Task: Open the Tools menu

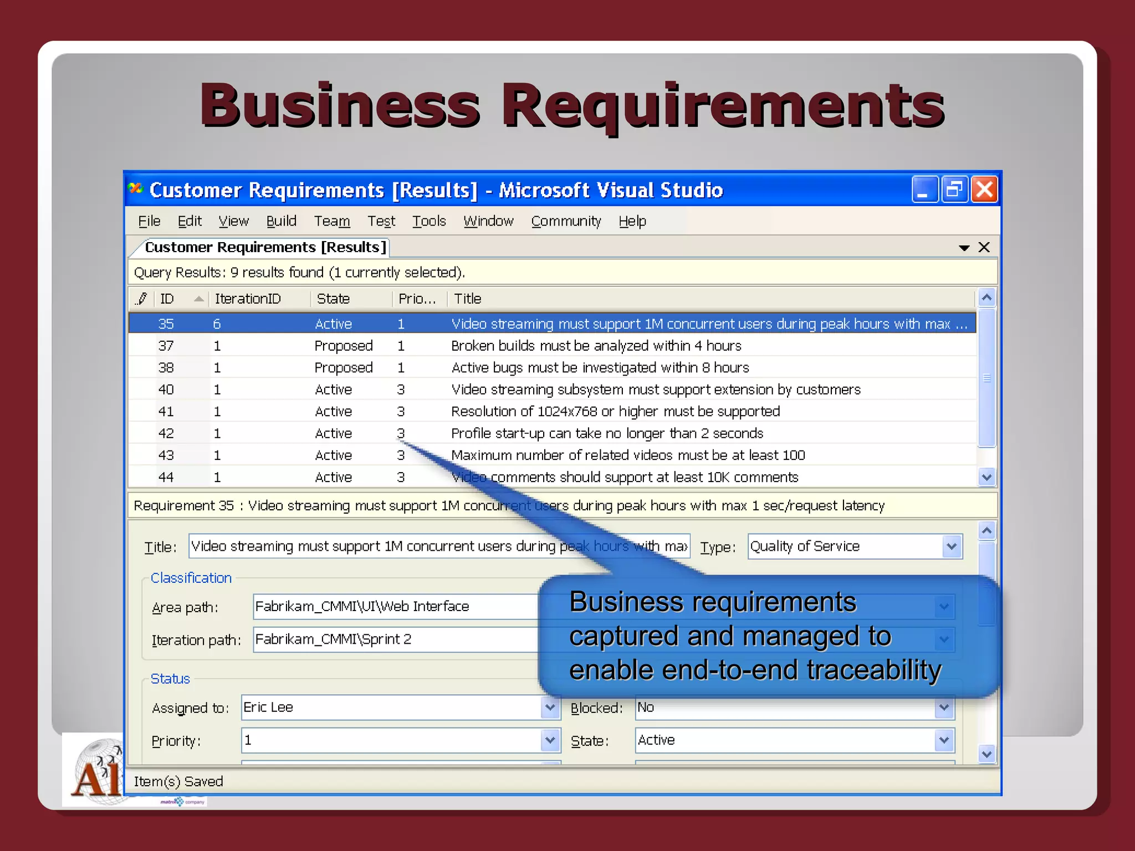Action: (x=429, y=221)
